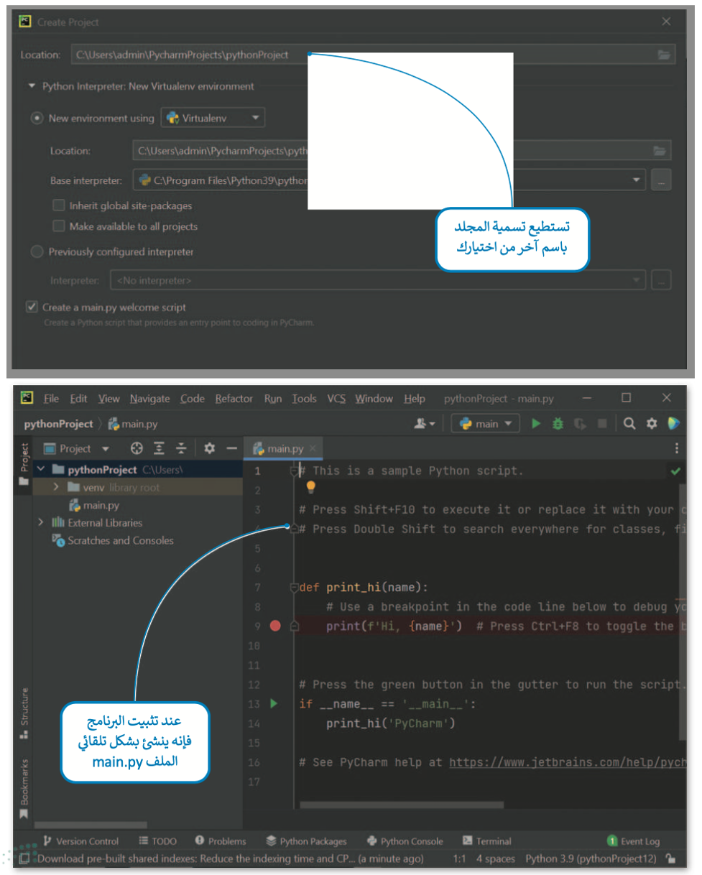Open the user account icon dropdown
The height and width of the screenshot is (875, 702).
pos(425,424)
